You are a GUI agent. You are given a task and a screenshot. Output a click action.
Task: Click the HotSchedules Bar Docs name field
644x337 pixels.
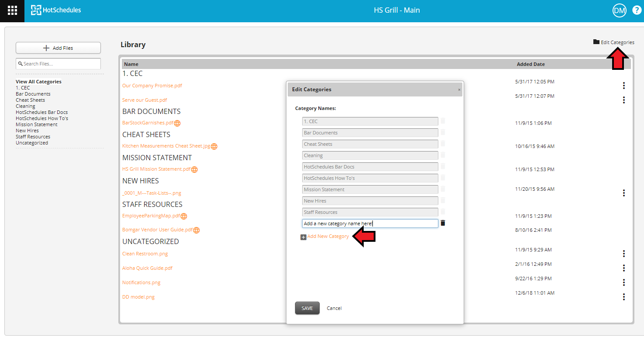tap(370, 167)
